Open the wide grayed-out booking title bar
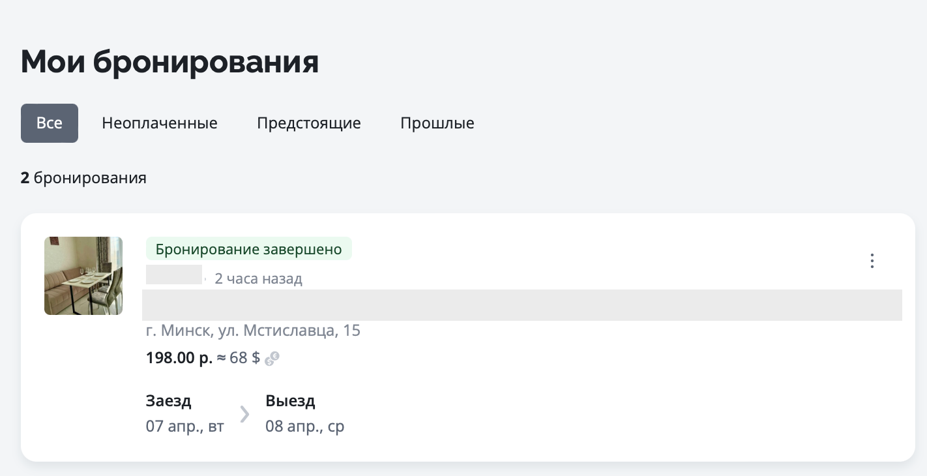The image size is (927, 476). click(522, 305)
